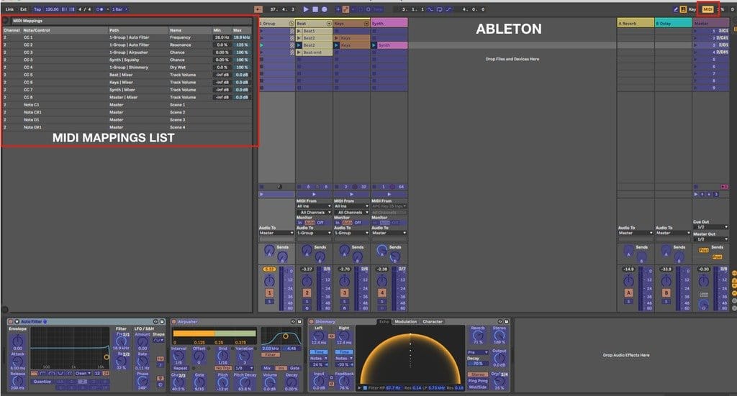
Task: Arm the Beat track for recording
Action: [x=307, y=308]
